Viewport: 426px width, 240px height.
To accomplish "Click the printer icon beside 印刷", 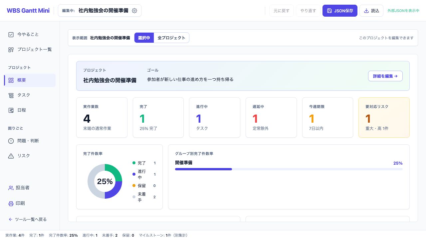I will (11, 203).
